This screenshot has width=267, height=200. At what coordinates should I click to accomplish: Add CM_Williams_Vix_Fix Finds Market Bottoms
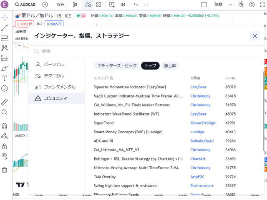point(132,105)
